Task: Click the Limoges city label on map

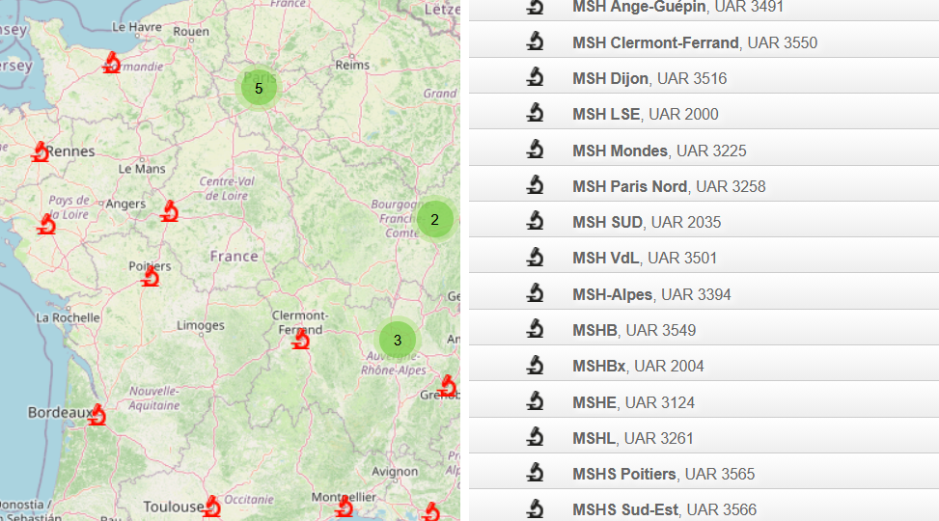Action: pyautogui.click(x=201, y=326)
